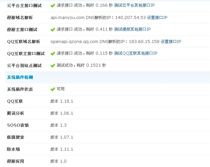The image size is (210, 167).
Task: Click 设置接口IP link beside api.manyou.com
Action: pyautogui.click(x=157, y=17)
